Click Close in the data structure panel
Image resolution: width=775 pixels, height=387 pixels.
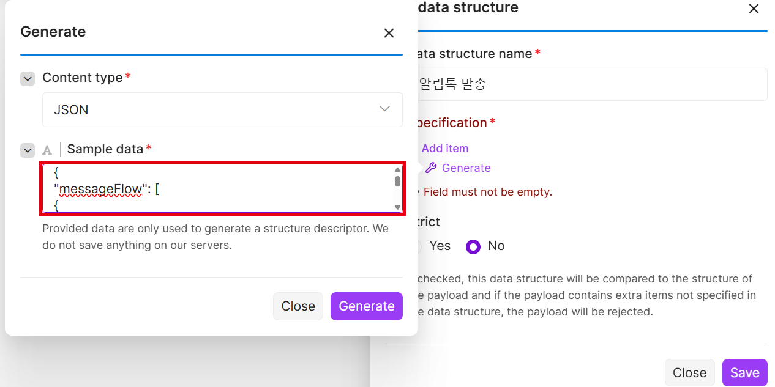tap(690, 373)
